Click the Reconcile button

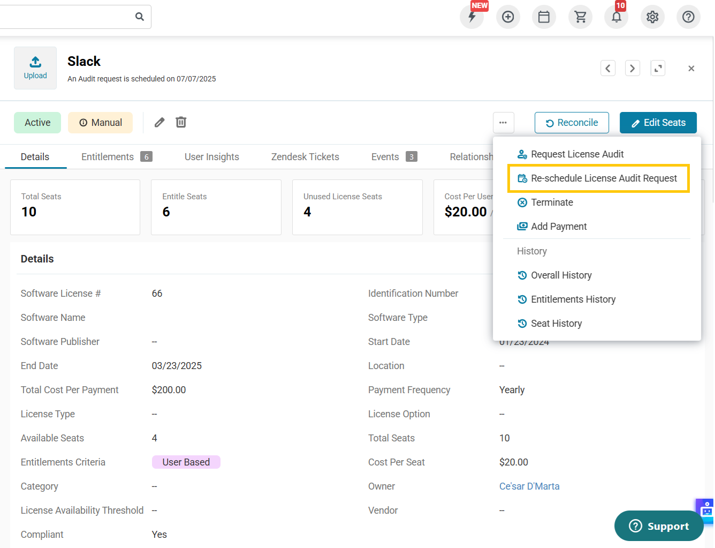pos(572,123)
